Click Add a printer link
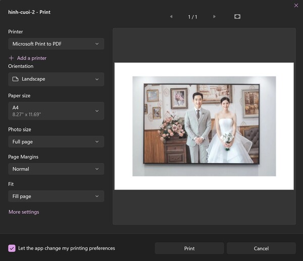 pos(31,58)
